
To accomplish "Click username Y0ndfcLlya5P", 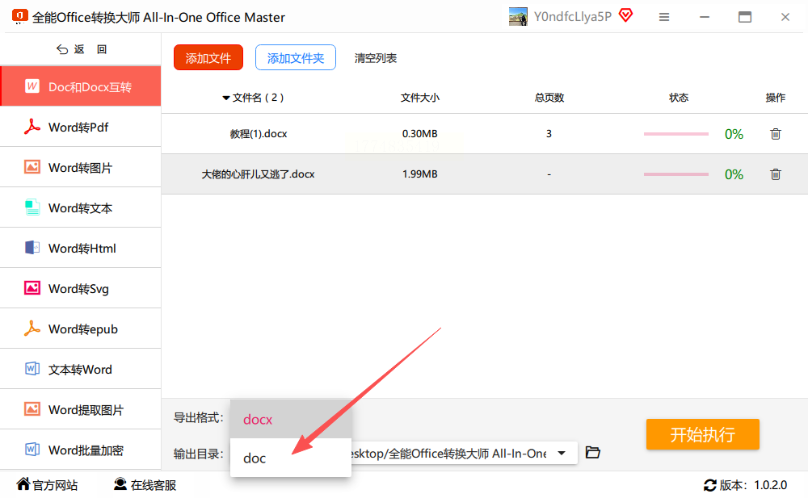I will (x=573, y=16).
